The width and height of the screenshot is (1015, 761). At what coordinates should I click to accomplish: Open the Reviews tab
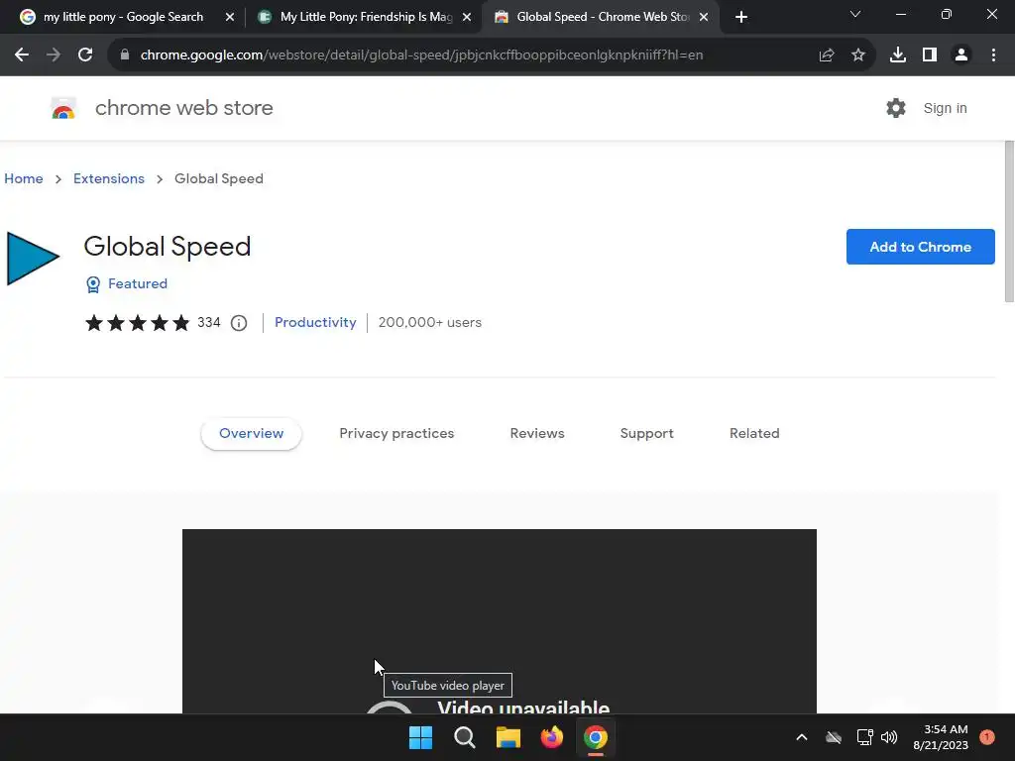tap(537, 434)
